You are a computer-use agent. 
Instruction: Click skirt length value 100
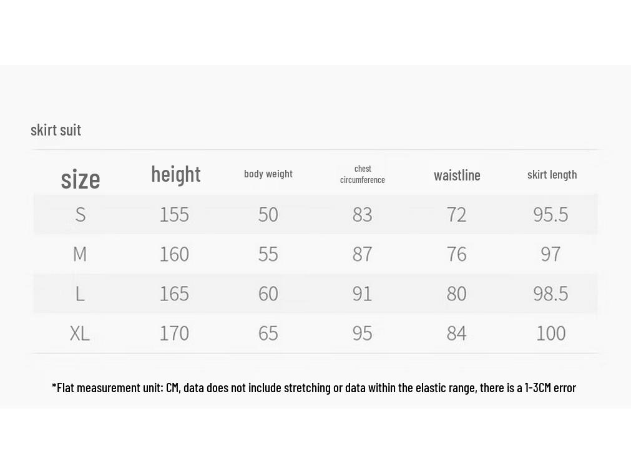tap(551, 333)
